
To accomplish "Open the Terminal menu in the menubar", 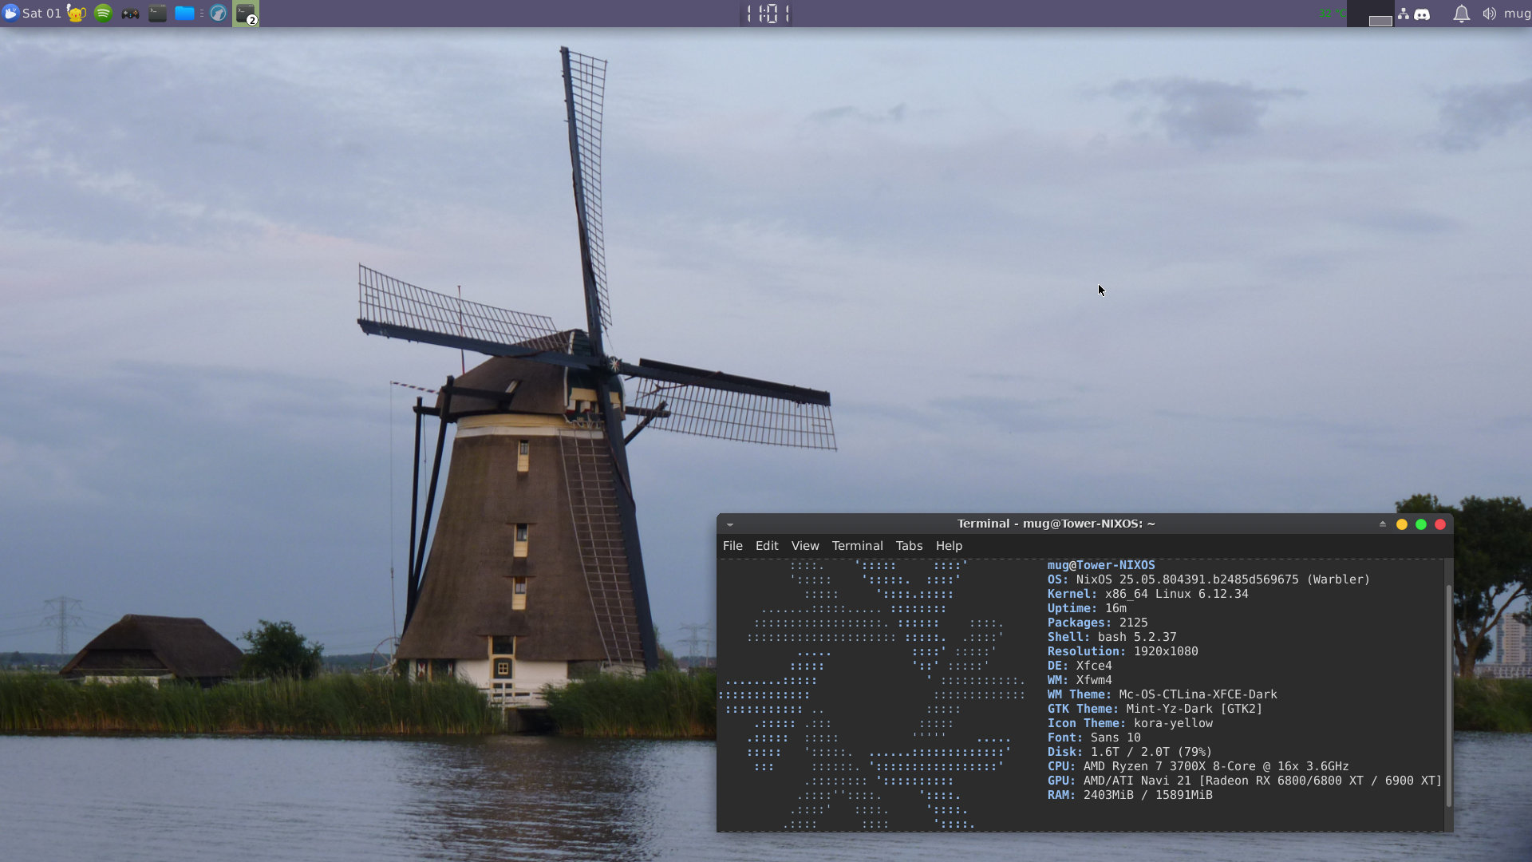I will point(857,546).
